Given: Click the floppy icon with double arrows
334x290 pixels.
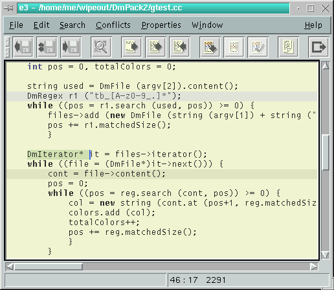Looking at the screenshot, I should 47,47.
